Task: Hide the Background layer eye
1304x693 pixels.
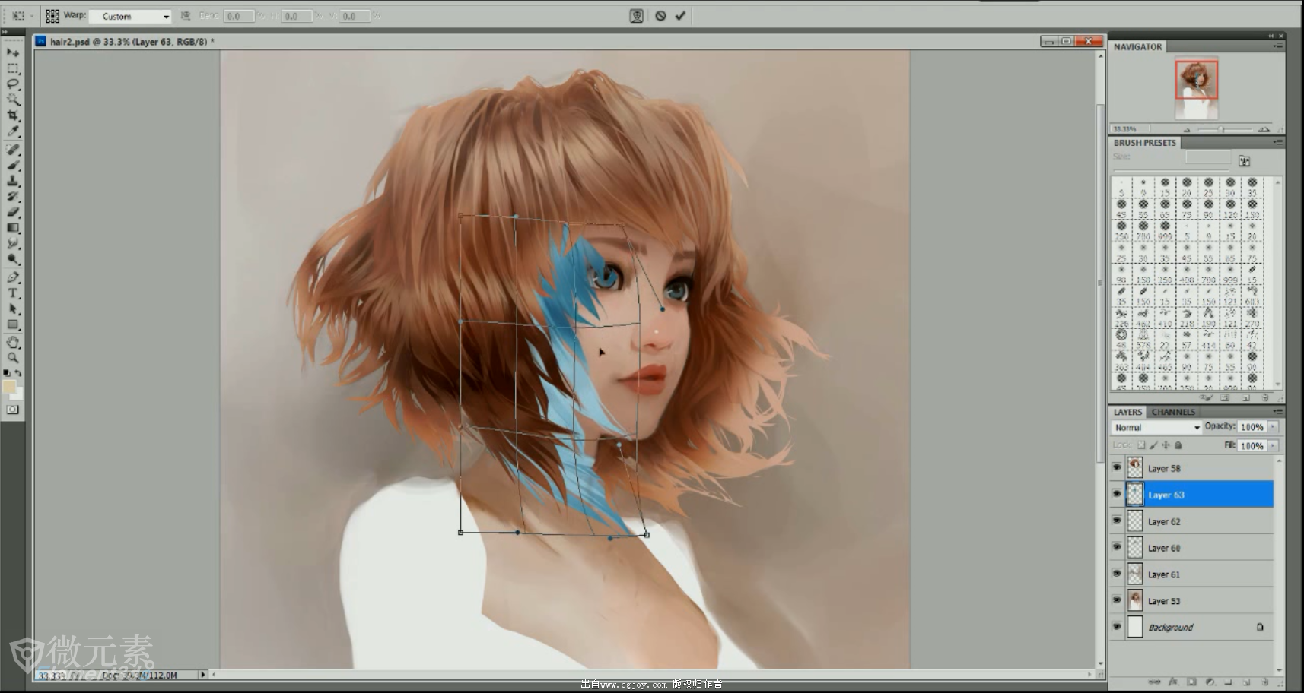Action: click(1116, 627)
